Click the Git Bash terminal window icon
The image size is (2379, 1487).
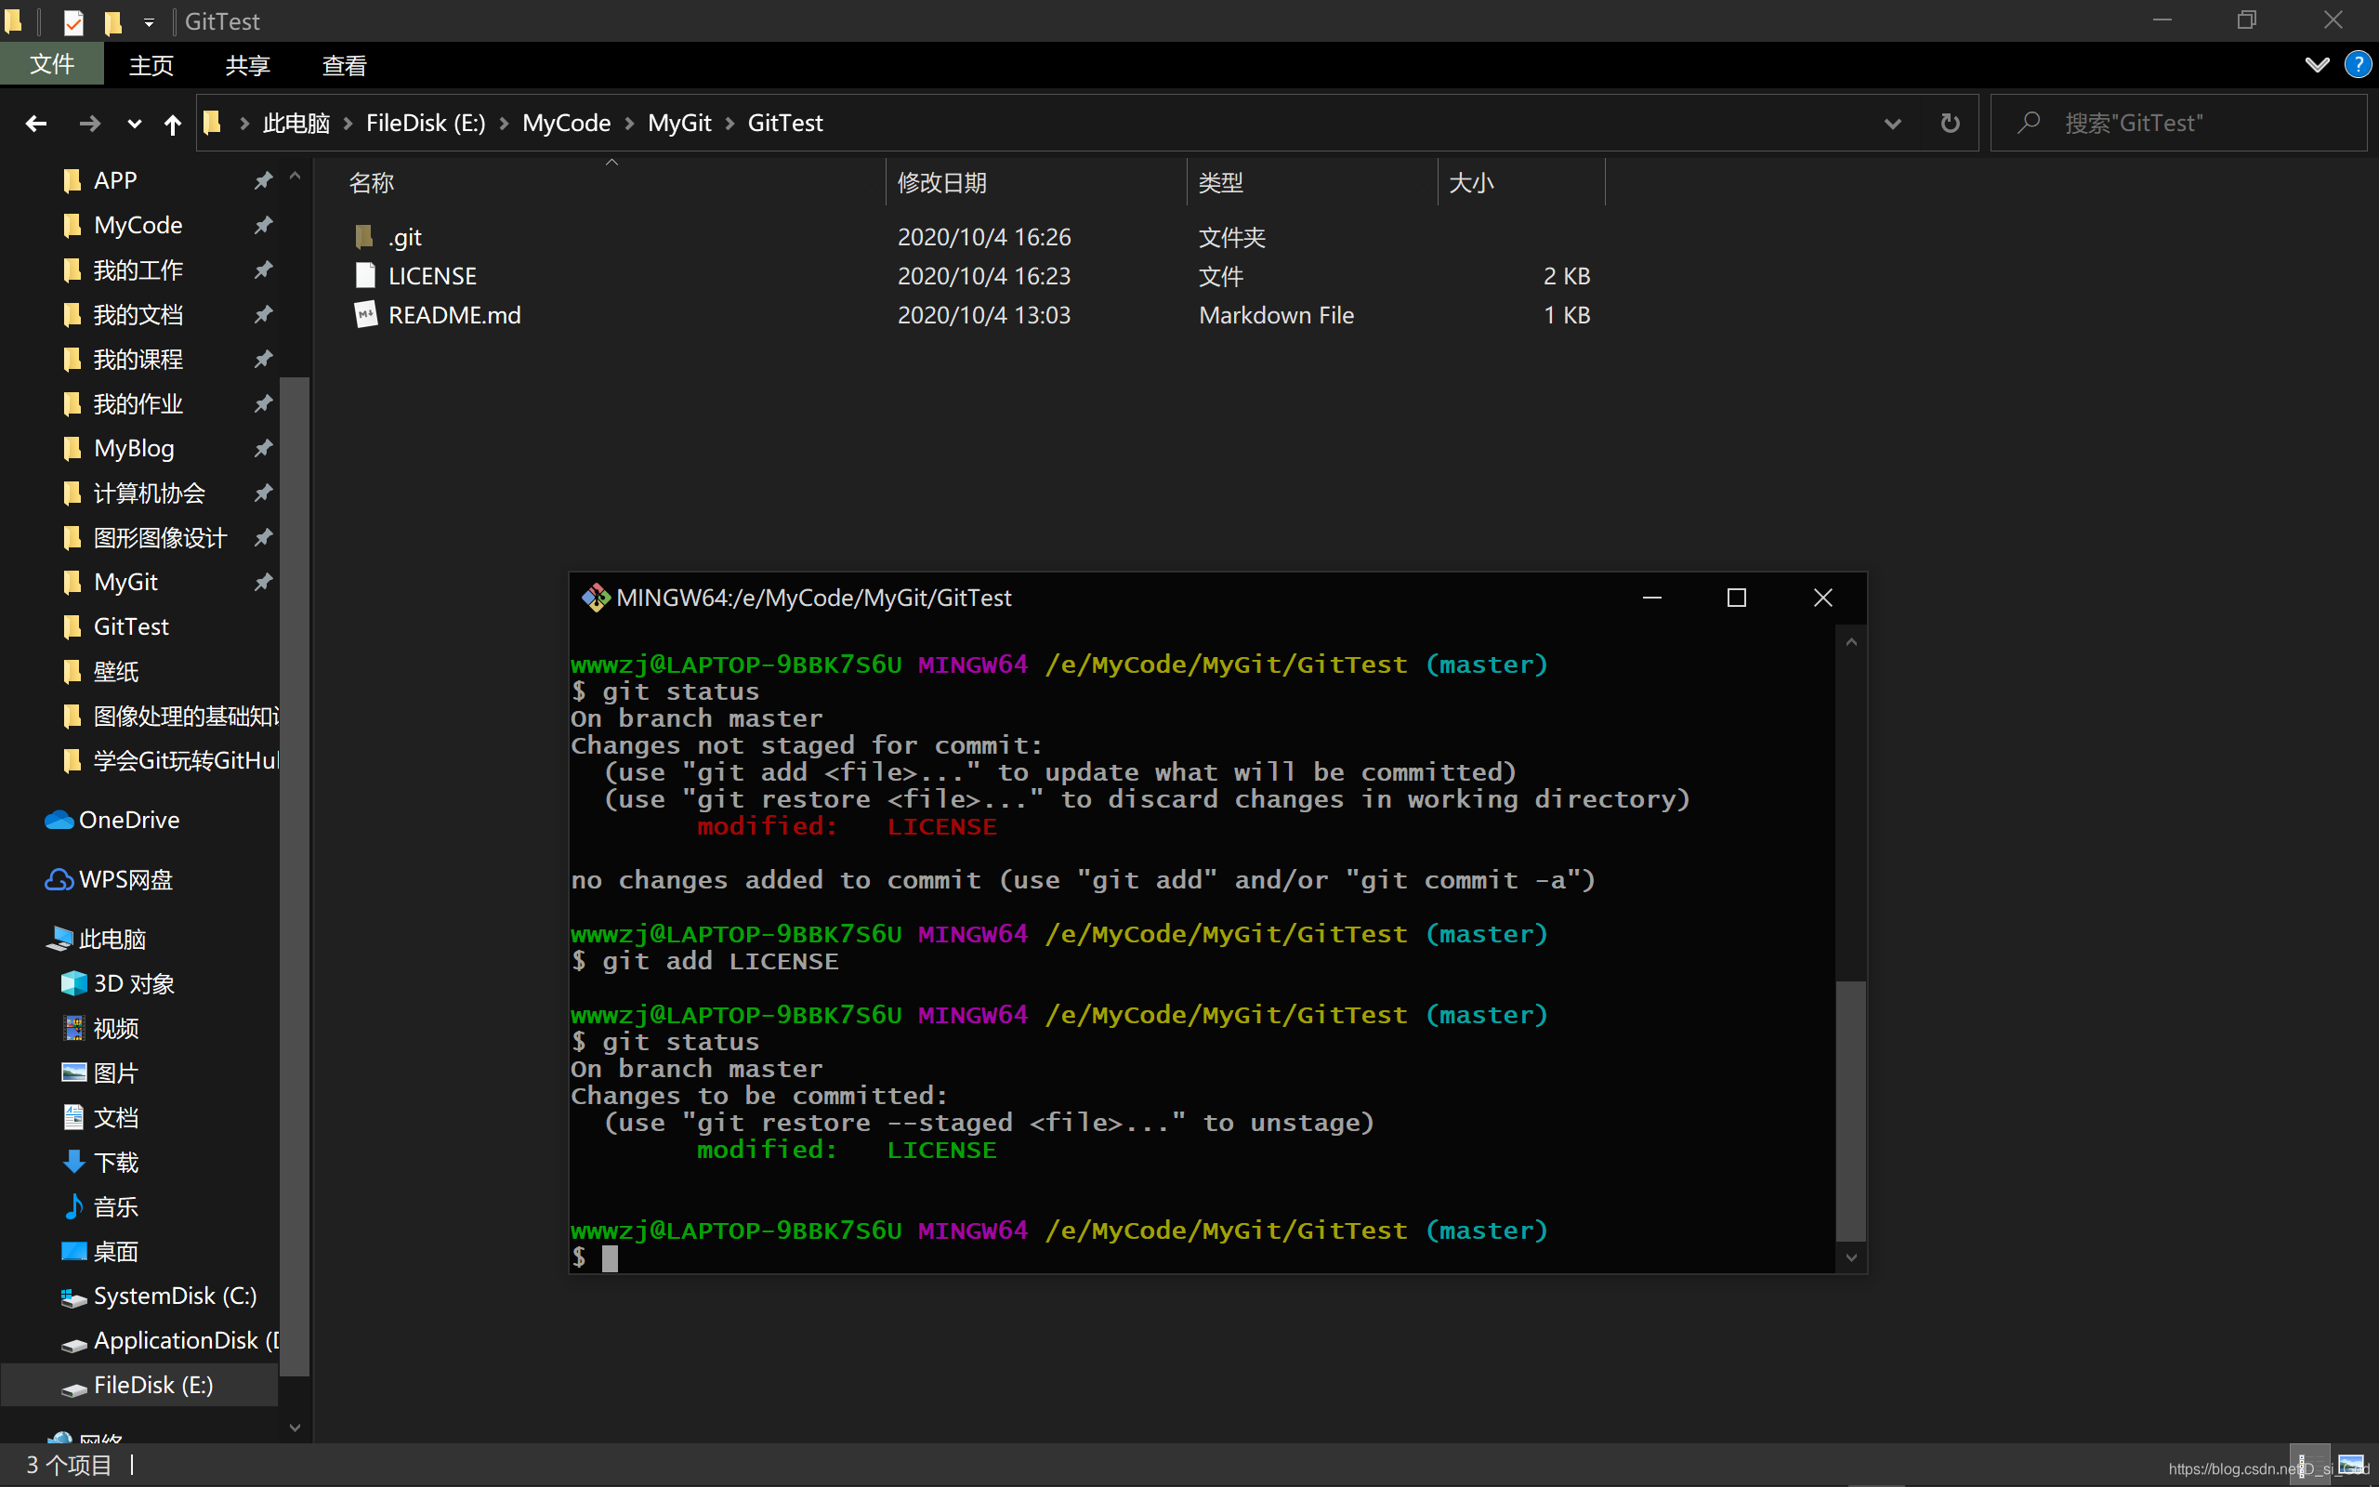(x=596, y=598)
